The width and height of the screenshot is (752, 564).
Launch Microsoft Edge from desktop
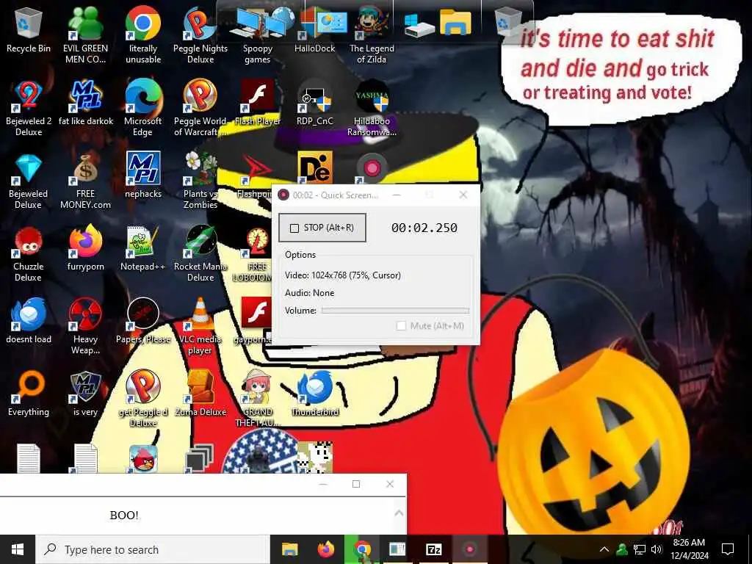point(143,108)
